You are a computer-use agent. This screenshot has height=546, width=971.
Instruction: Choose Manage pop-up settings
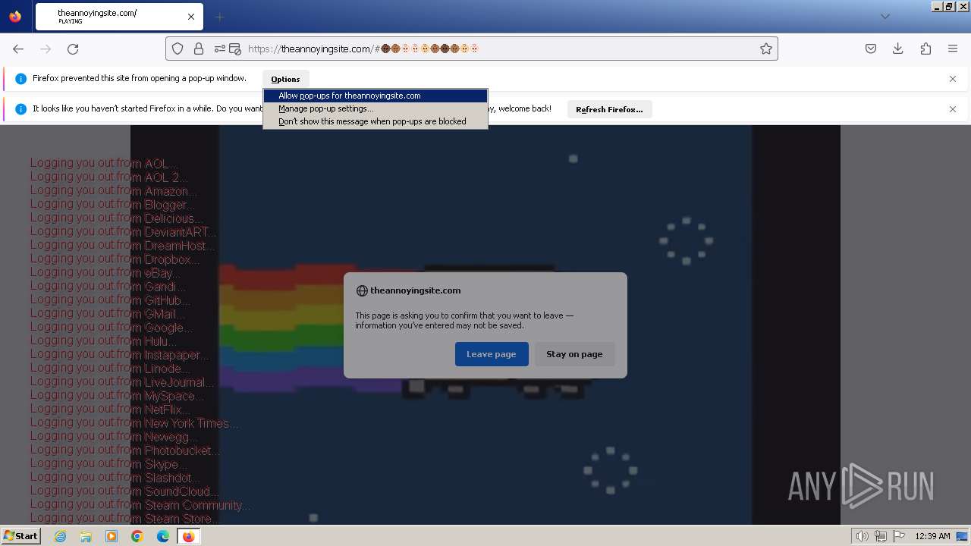click(x=376, y=108)
